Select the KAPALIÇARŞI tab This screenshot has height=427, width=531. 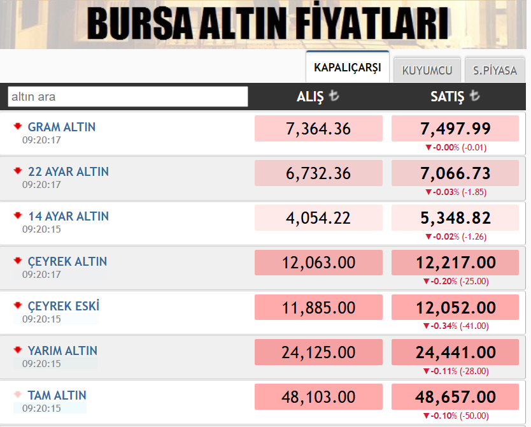pos(347,66)
